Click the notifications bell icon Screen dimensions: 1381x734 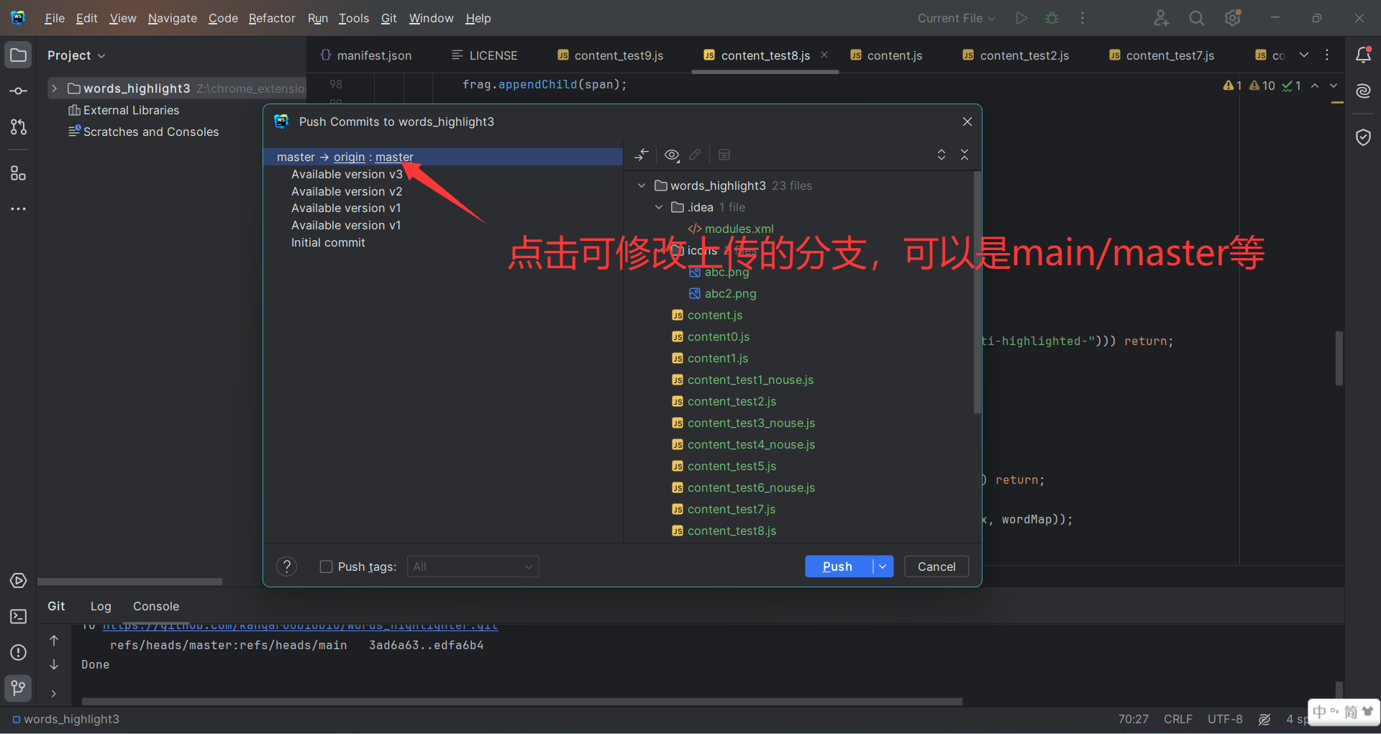(x=1364, y=54)
